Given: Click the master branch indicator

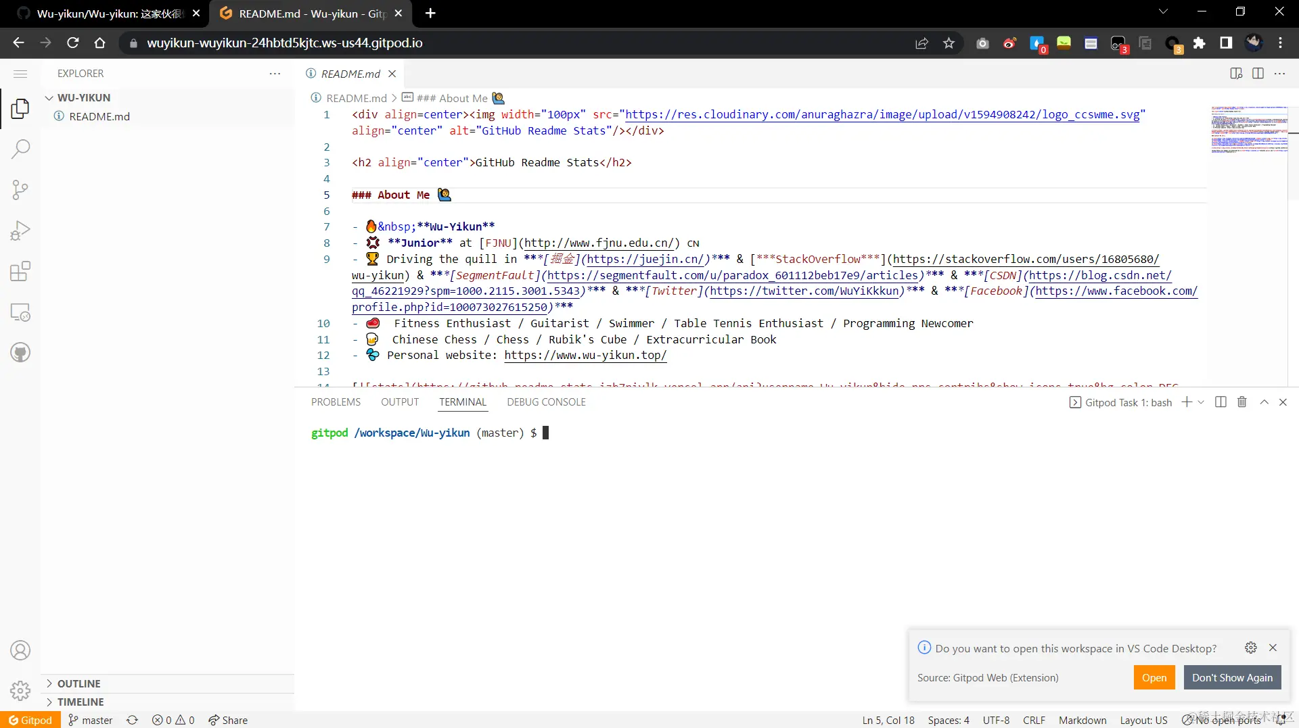Looking at the screenshot, I should pos(91,720).
